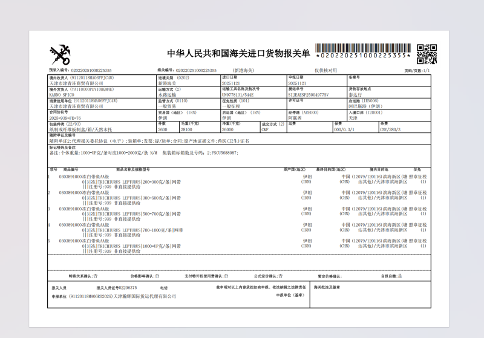The width and height of the screenshot is (484, 338).
Task: Select 伊朗 under 启运国(地区)
Action: click(226, 119)
